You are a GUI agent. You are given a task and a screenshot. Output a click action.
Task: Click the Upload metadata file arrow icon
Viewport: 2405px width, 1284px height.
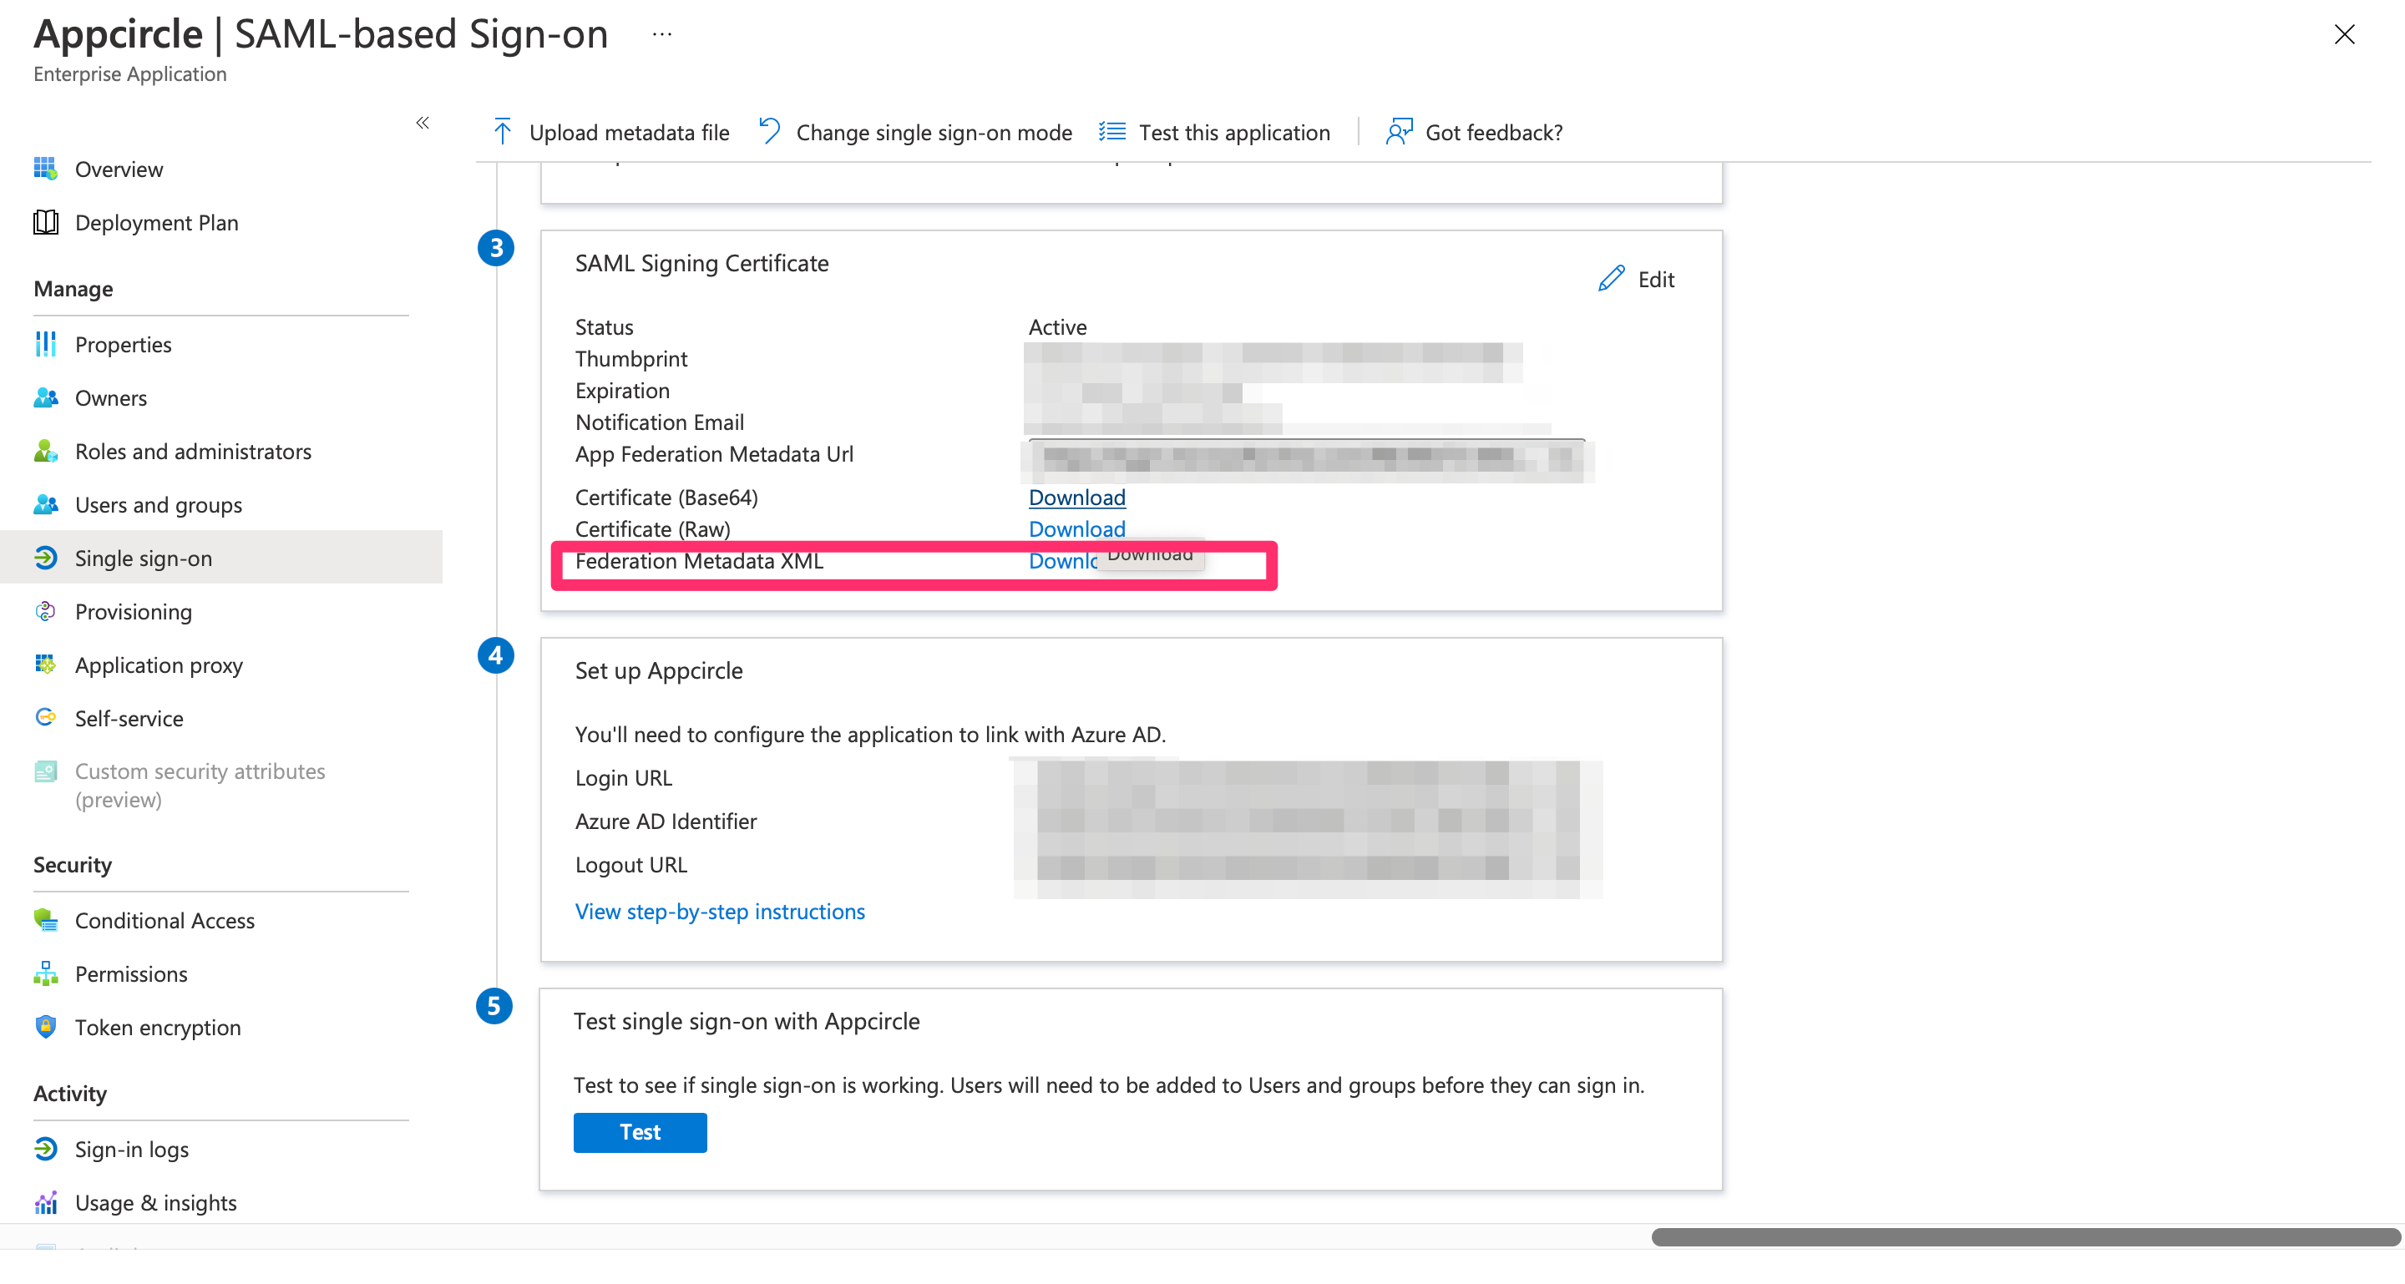click(x=502, y=132)
